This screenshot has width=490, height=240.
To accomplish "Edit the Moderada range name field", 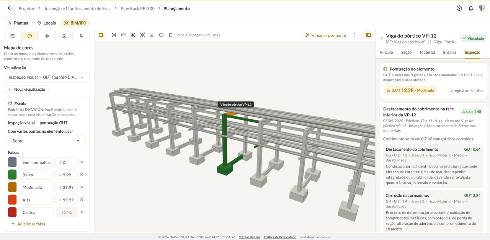I will 36,187.
